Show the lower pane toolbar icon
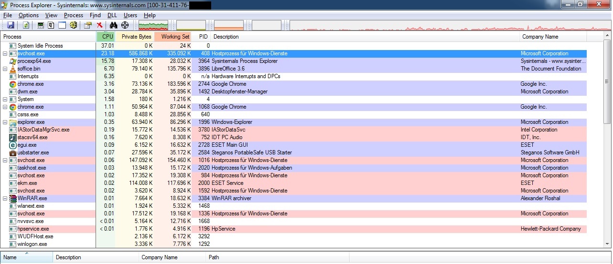 62,25
